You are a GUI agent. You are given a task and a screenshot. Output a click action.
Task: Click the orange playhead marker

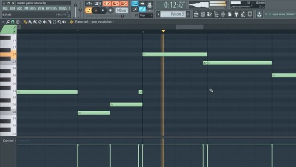163,31
